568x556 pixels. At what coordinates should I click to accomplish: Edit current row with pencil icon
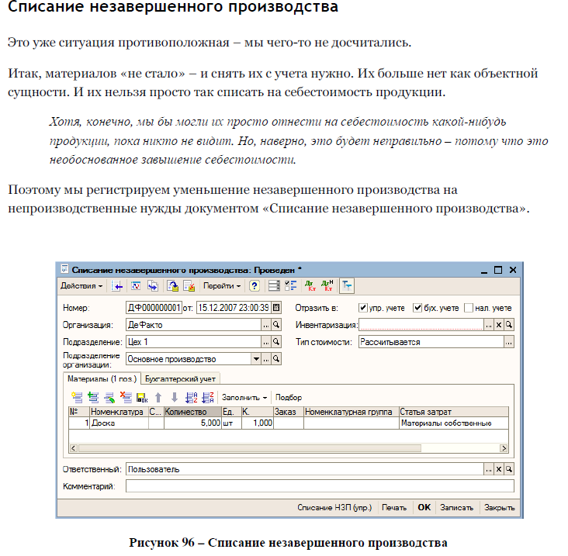109,398
